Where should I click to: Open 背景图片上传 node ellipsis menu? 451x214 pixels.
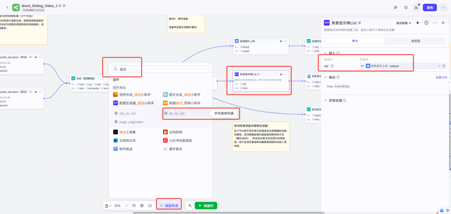tap(286, 41)
